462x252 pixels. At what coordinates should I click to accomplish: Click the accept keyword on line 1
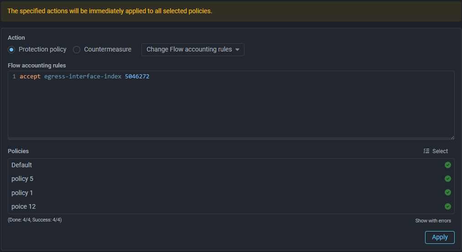pos(30,77)
